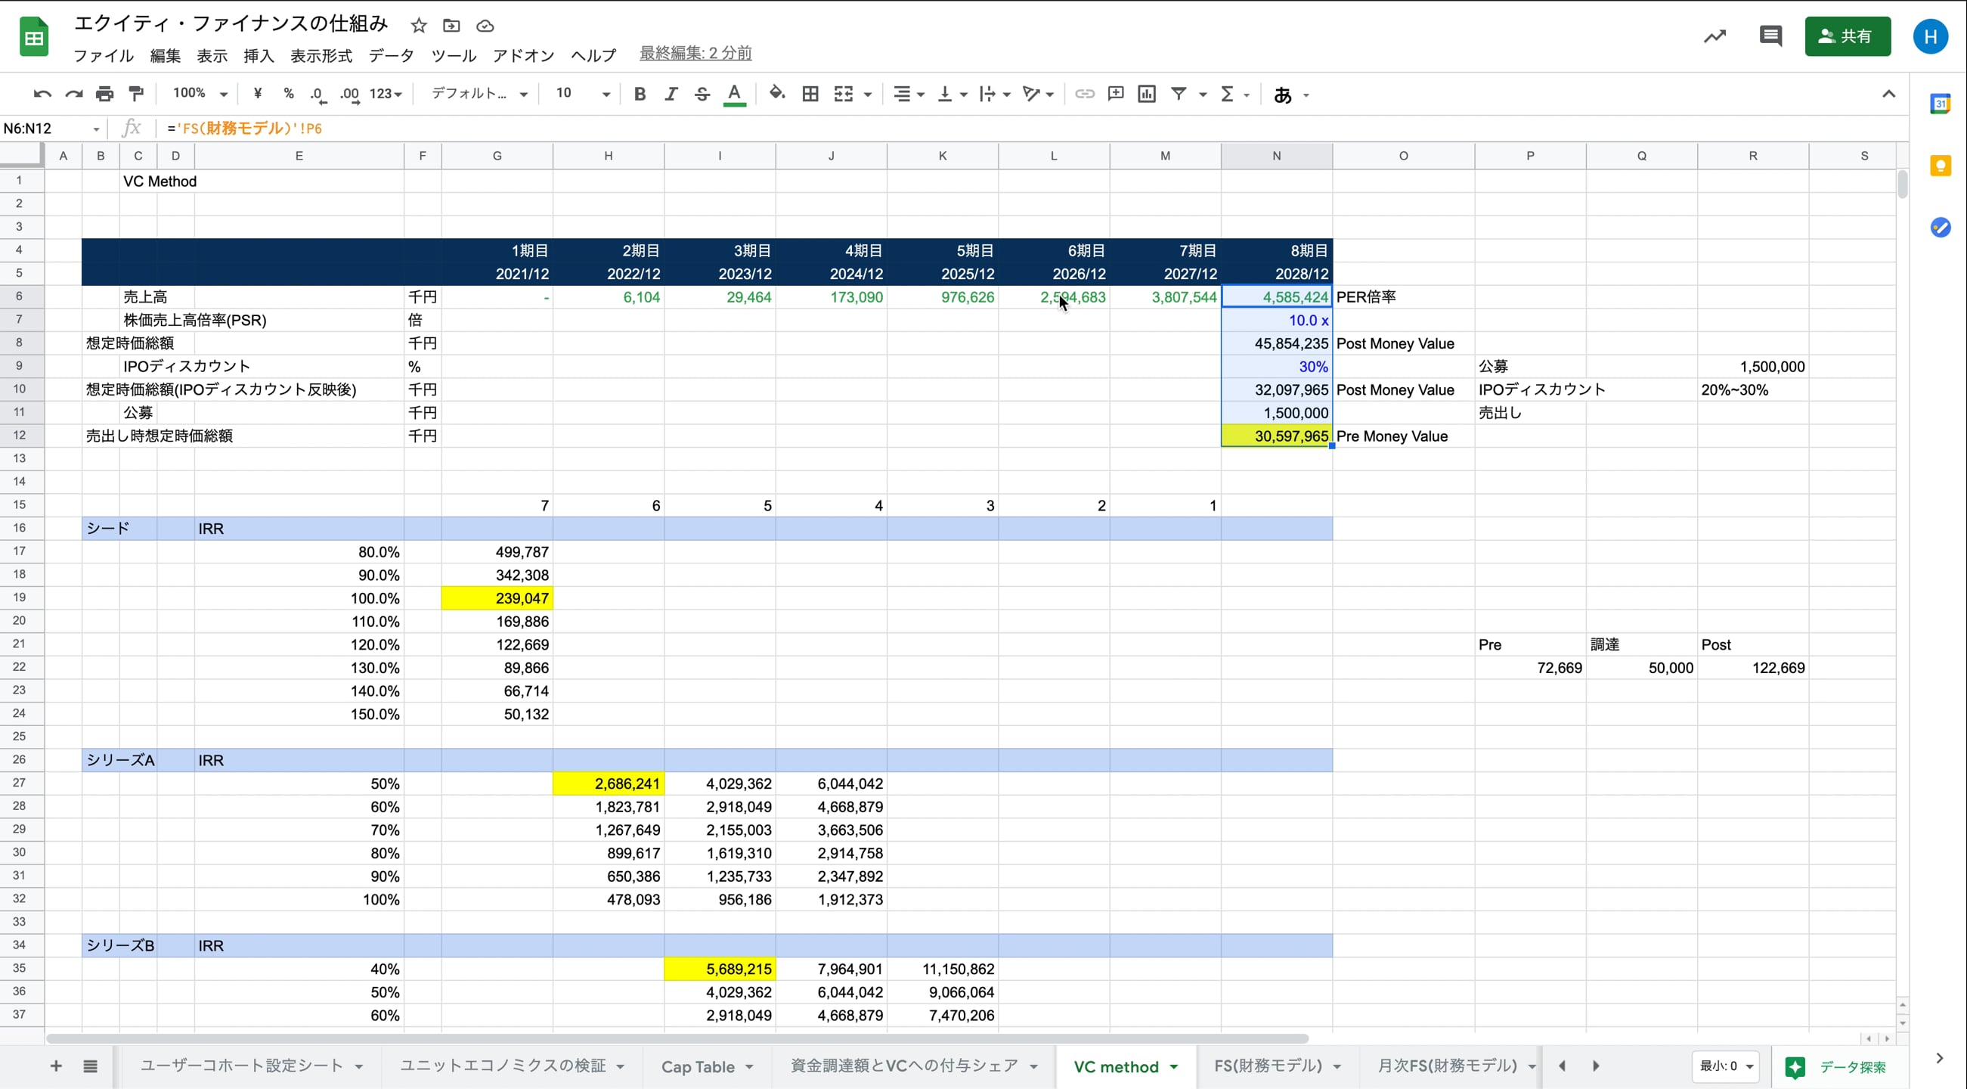1967x1089 pixels.
Task: Switch to the Cap Table sheet tab
Action: pos(697,1067)
